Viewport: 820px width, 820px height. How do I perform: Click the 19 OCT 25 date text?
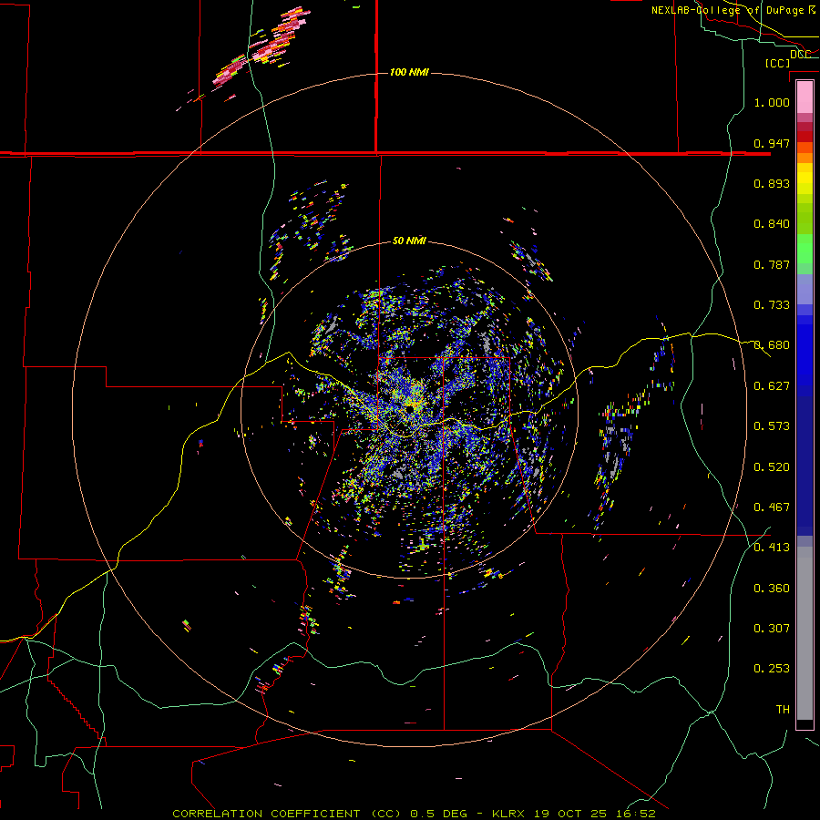tap(570, 814)
